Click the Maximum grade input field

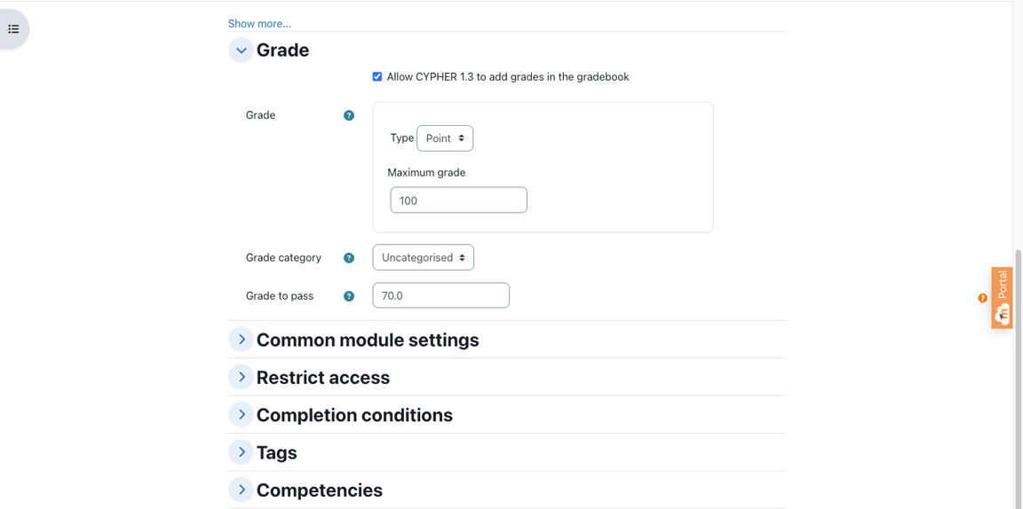click(458, 200)
